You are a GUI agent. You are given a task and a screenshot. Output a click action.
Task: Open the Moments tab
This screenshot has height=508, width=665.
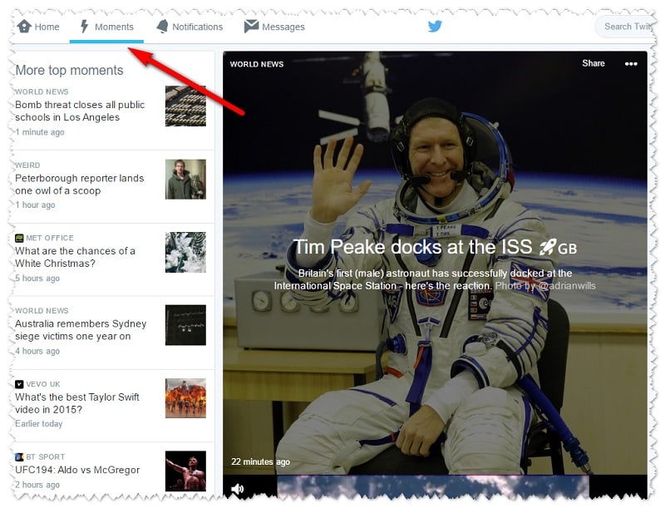coord(106,27)
